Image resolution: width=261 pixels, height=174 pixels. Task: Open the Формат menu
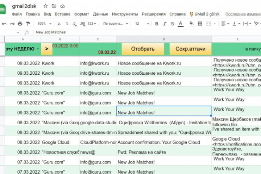(x=82, y=14)
